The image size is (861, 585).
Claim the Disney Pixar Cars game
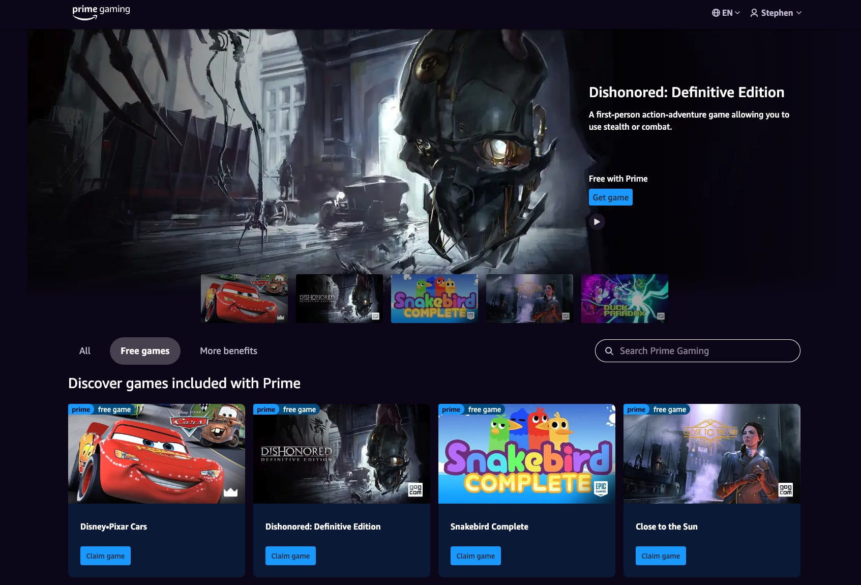(105, 556)
